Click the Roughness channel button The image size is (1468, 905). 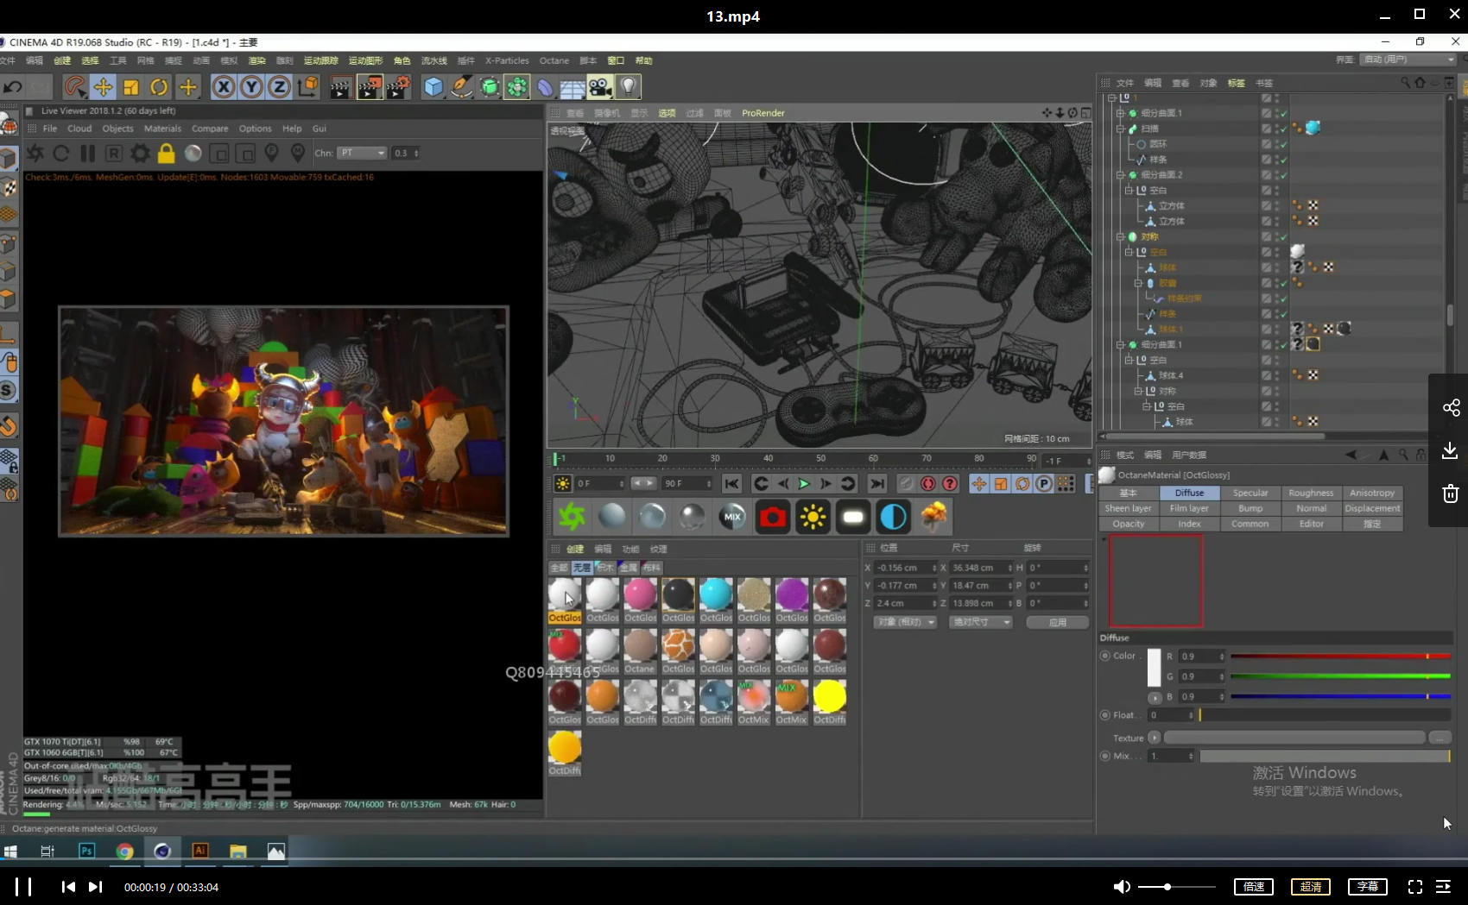(x=1310, y=493)
